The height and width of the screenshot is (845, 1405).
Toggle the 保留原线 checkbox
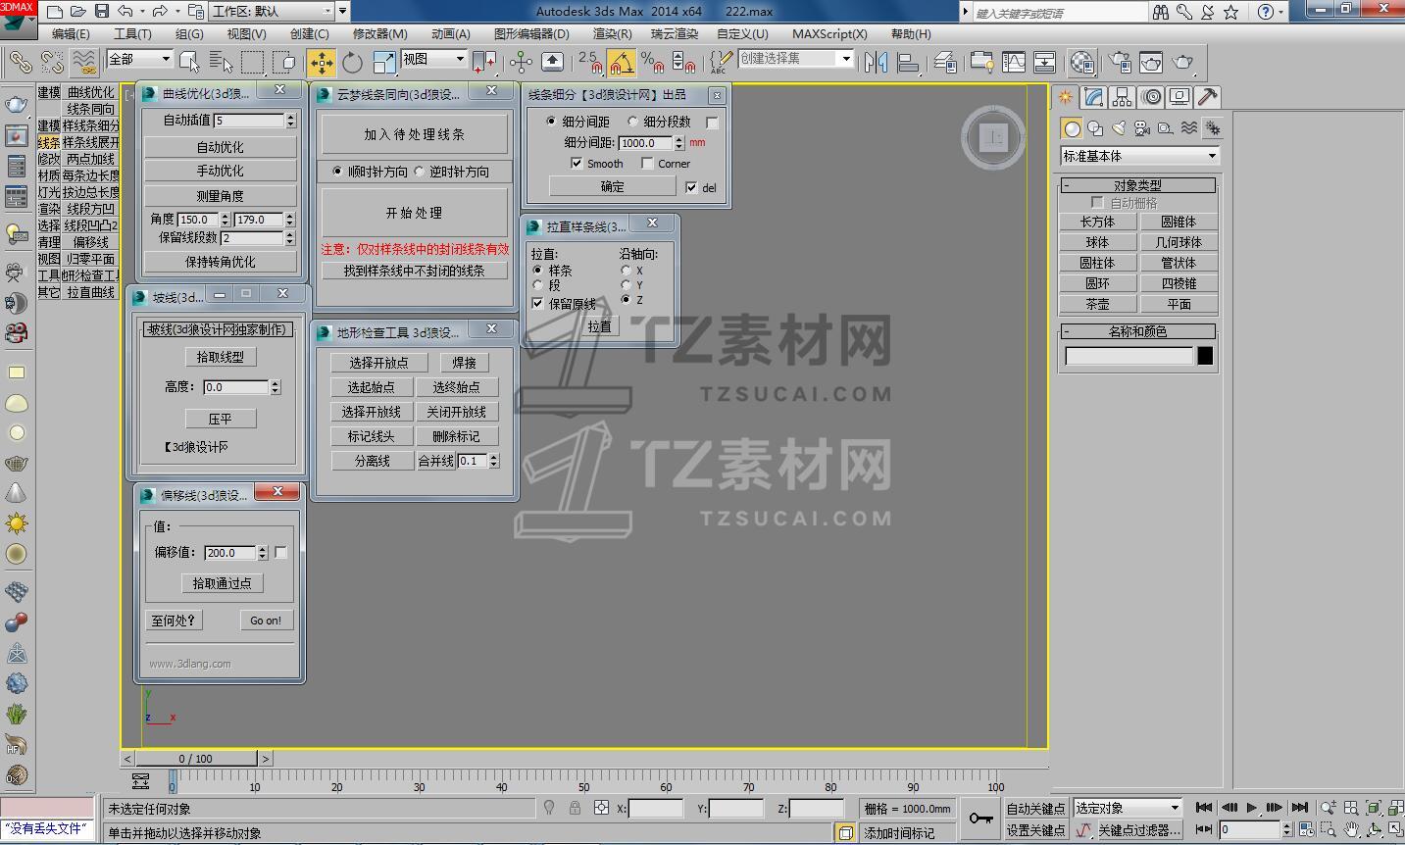point(537,304)
